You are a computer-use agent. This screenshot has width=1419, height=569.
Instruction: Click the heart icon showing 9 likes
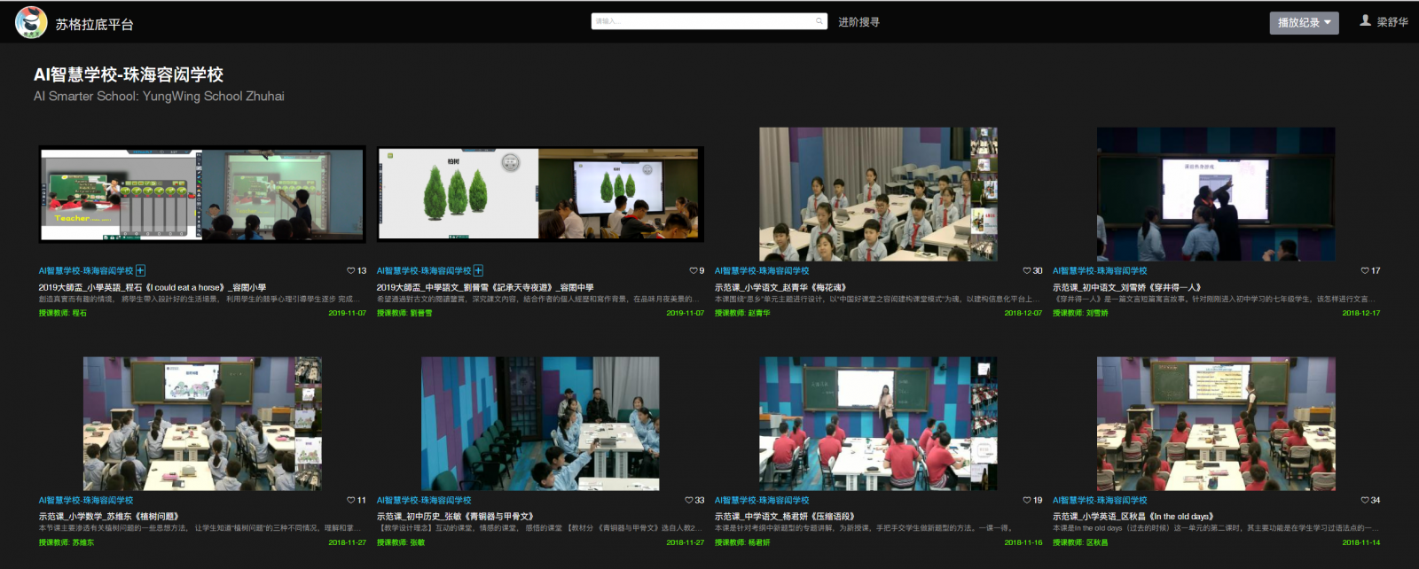(693, 271)
